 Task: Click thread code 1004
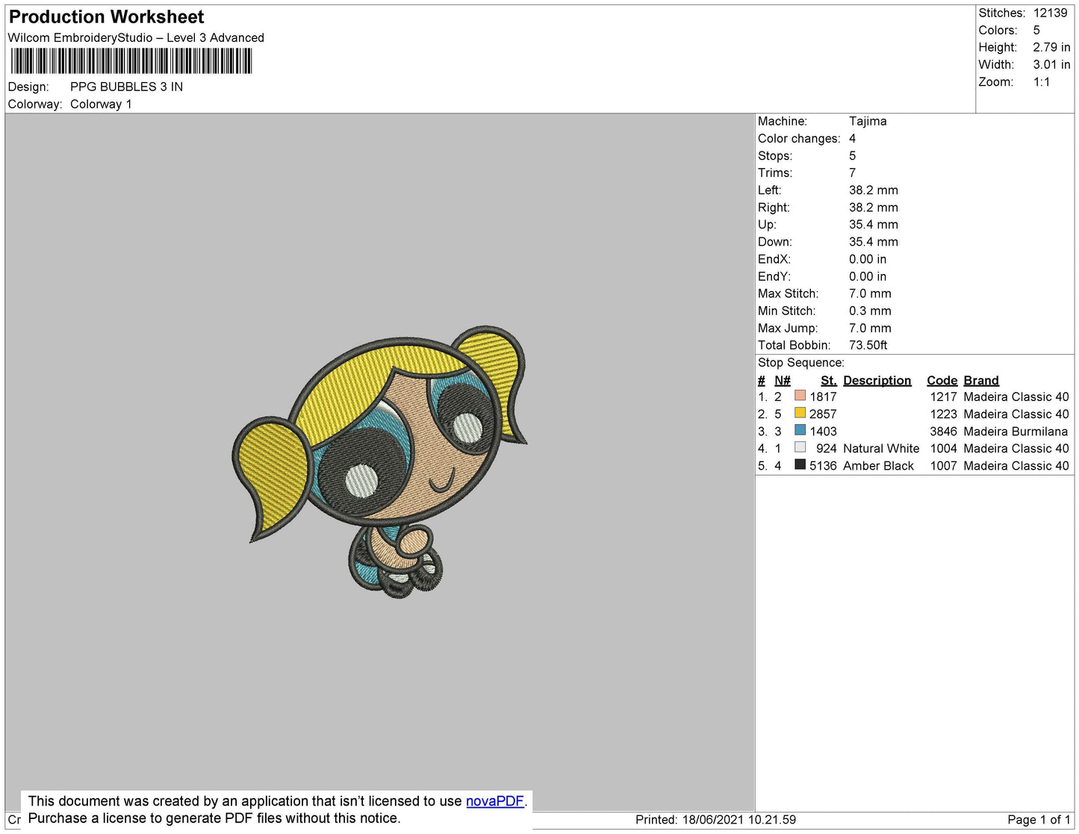tap(943, 448)
